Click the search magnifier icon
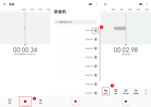This screenshot has width=151, height=107. (x=56, y=22)
